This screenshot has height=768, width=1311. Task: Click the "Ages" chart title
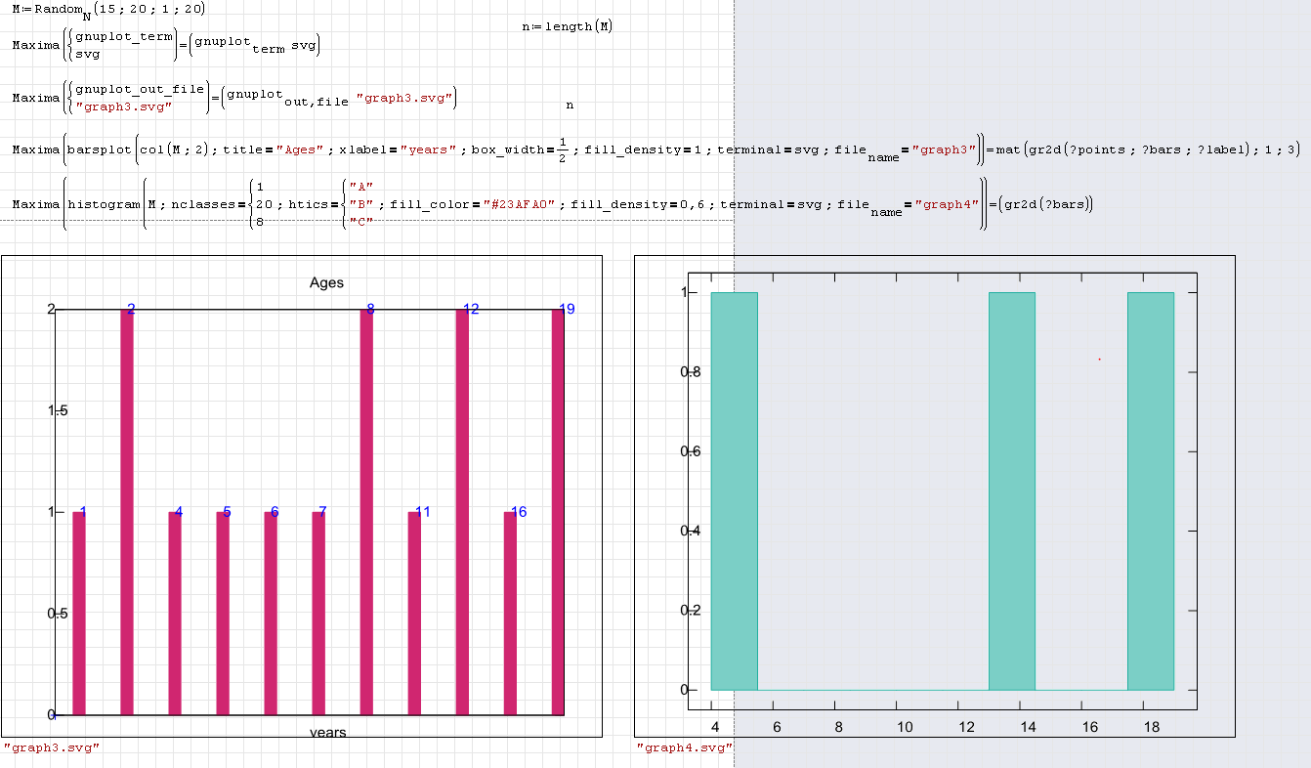tap(326, 282)
